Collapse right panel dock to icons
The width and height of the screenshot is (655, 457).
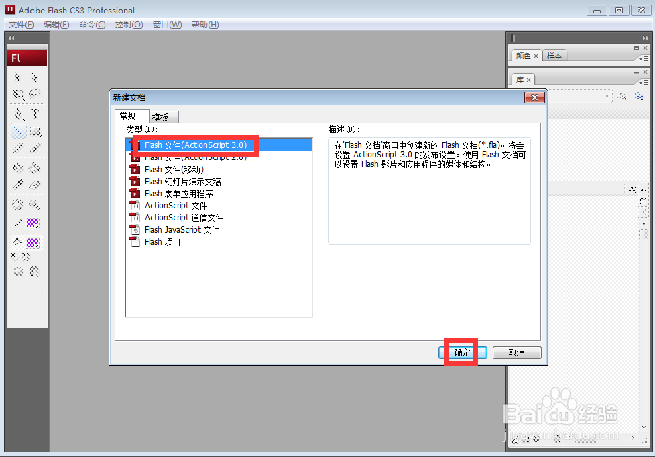[646, 38]
